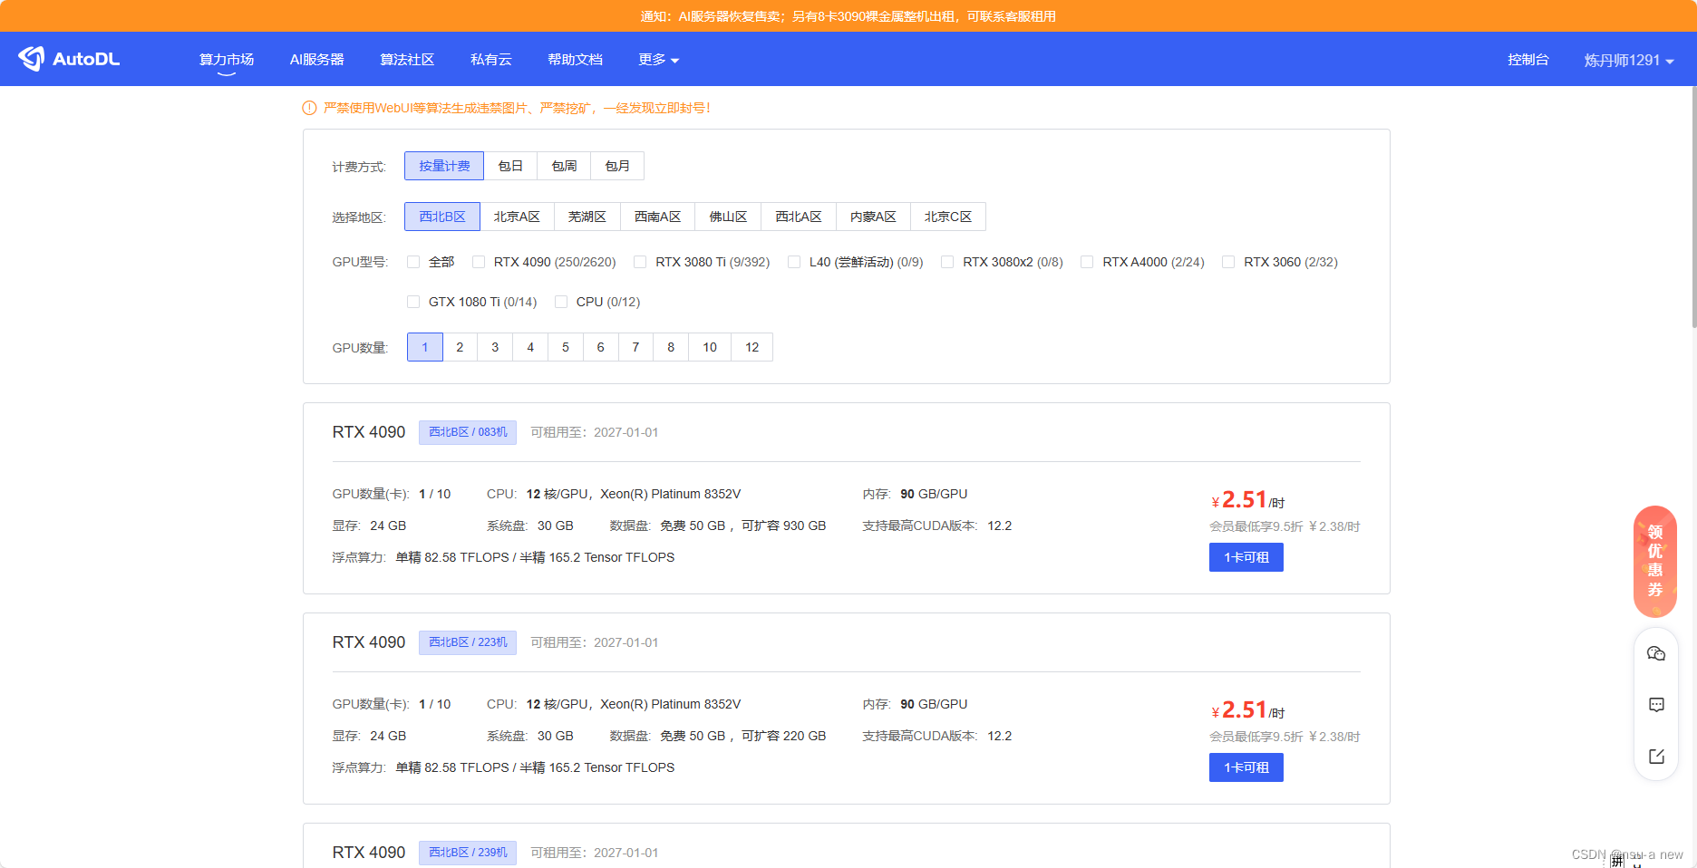Image resolution: width=1697 pixels, height=868 pixels.
Task: Set GPU count to 2
Action: pyautogui.click(x=460, y=347)
